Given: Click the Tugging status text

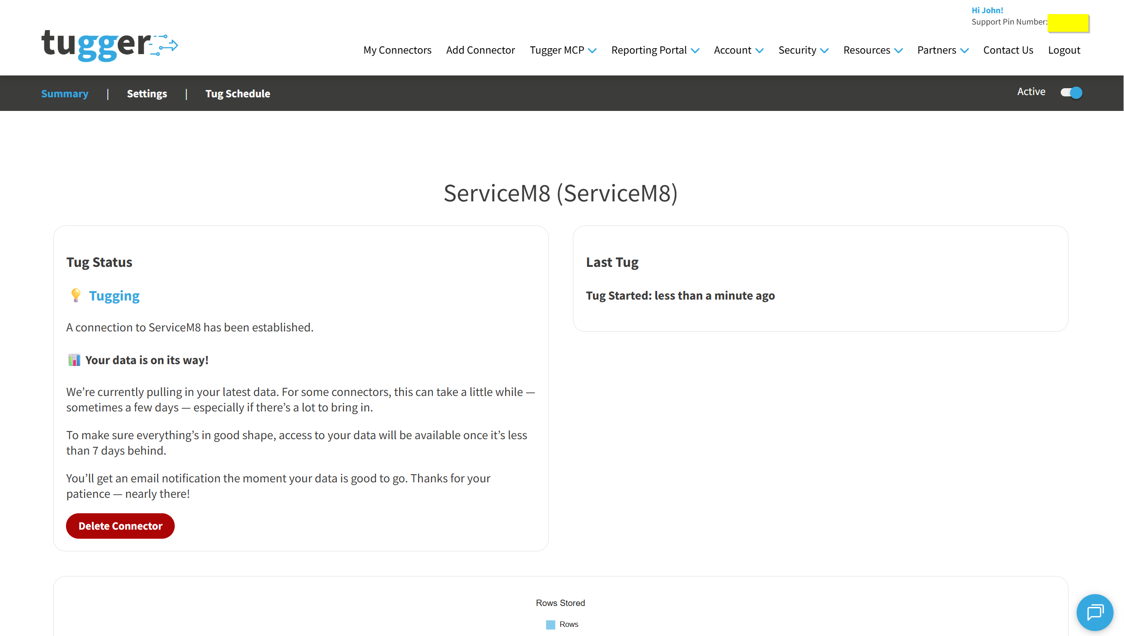Looking at the screenshot, I should 114,296.
